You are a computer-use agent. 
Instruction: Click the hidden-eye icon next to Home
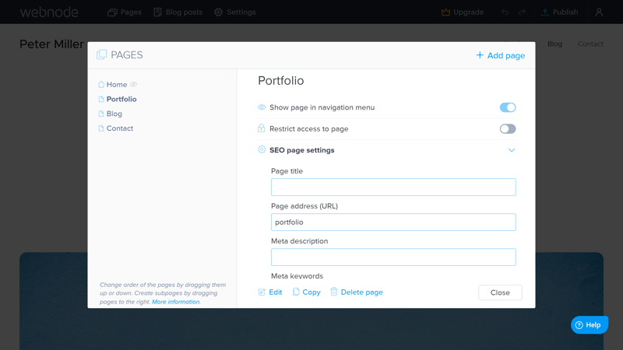click(134, 85)
